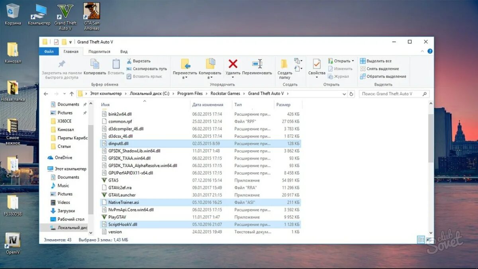Switch to the Вид ribbon tab
The height and width of the screenshot is (269, 478).
[x=124, y=51]
